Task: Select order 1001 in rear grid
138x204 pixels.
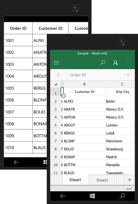Action: point(18,40)
